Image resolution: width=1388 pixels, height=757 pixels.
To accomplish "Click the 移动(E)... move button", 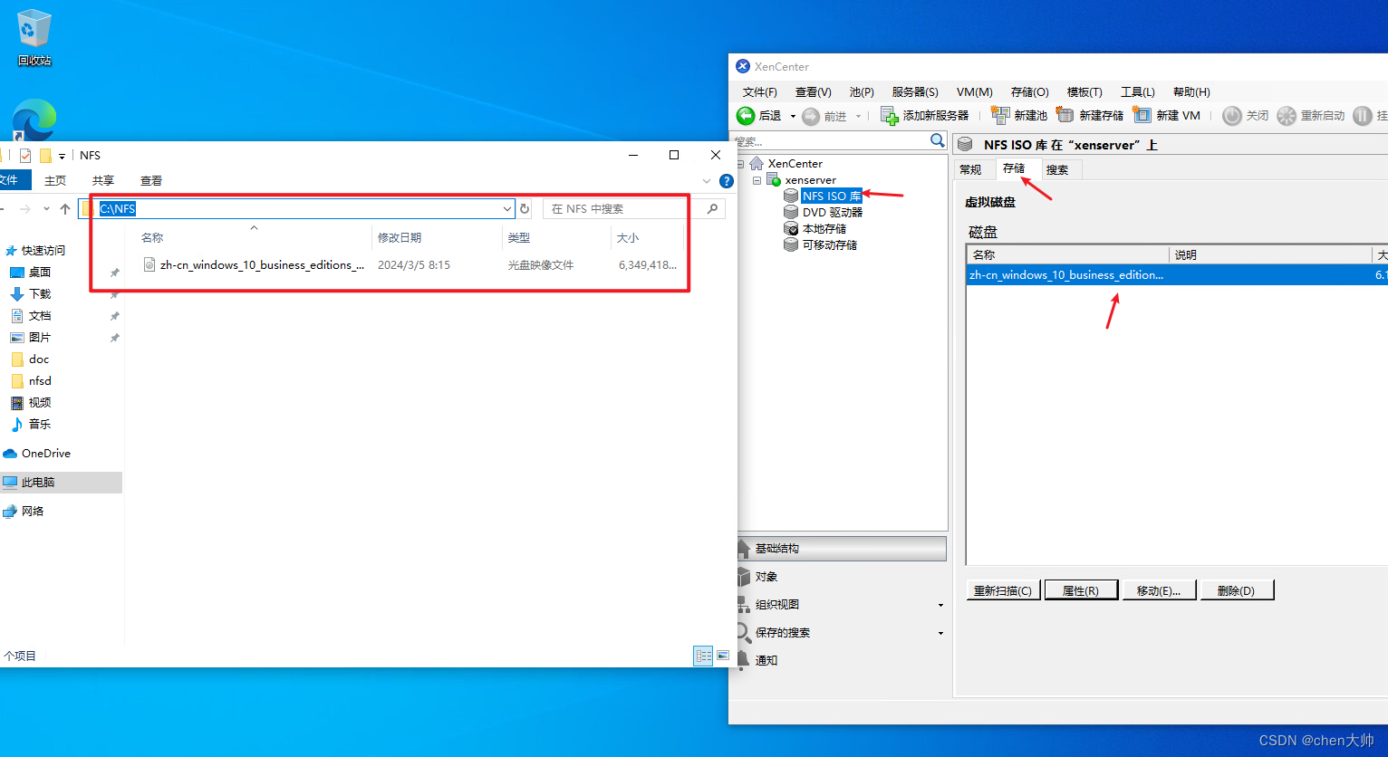I will coord(1159,590).
